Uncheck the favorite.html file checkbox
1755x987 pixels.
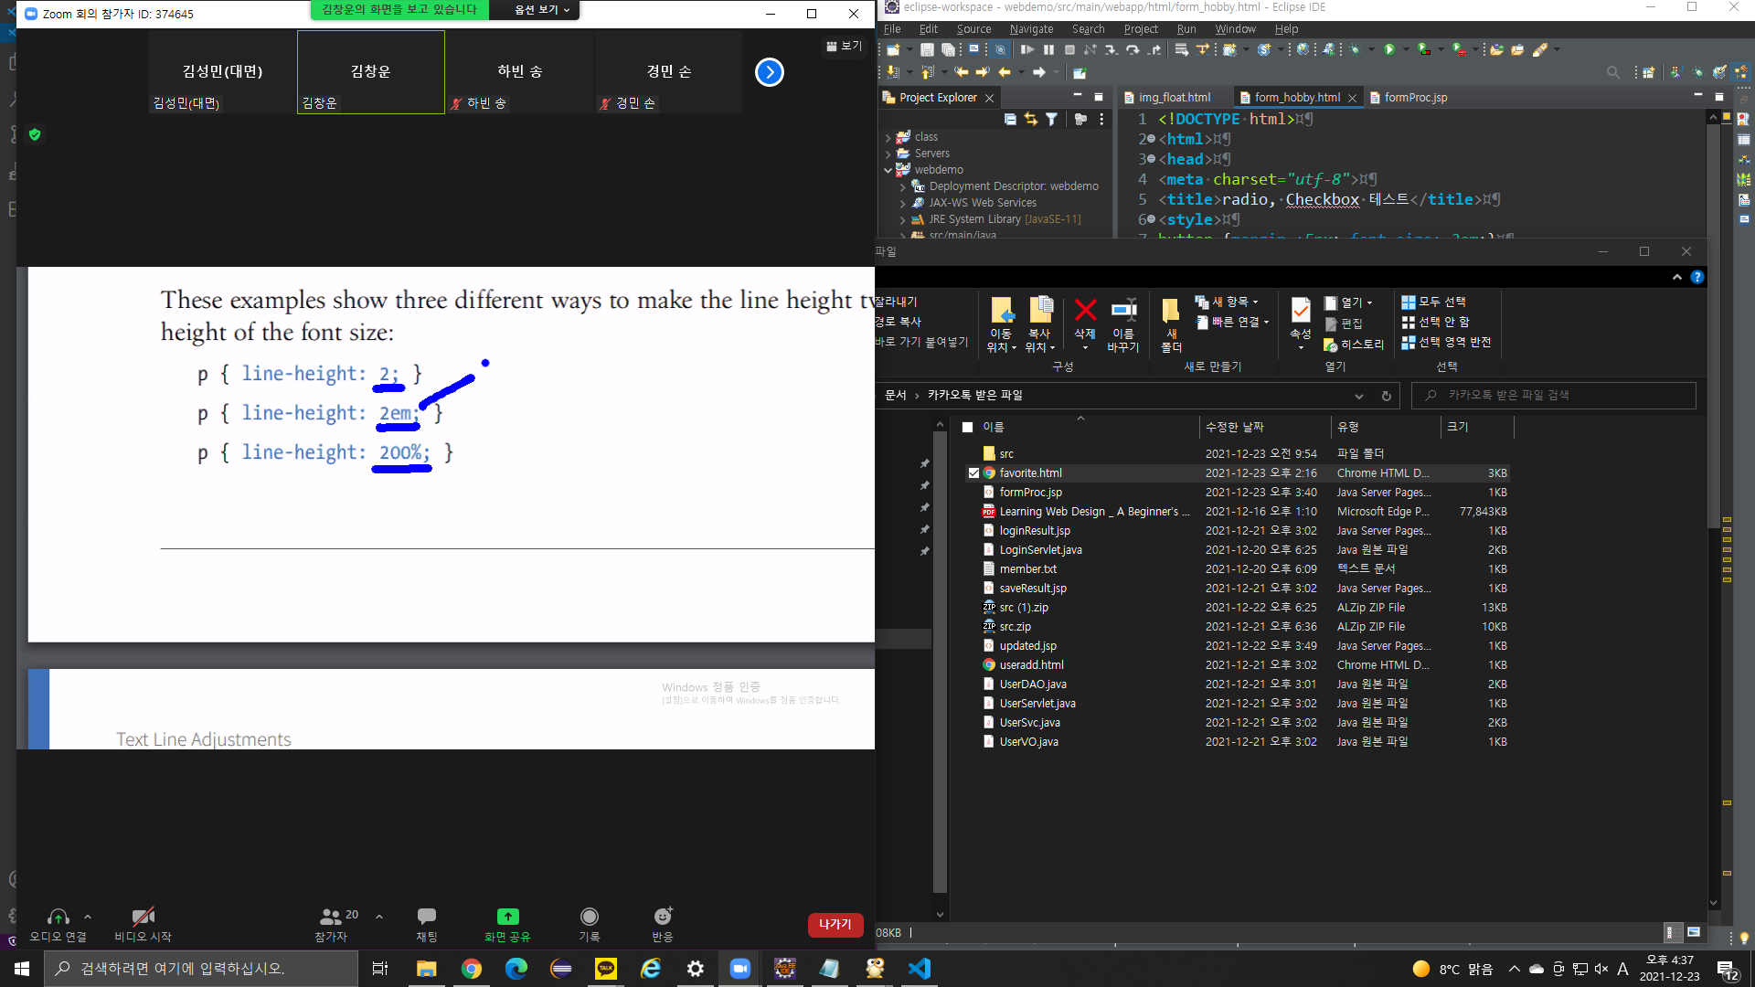[973, 473]
